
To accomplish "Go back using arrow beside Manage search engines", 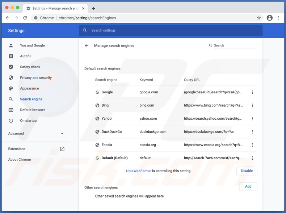I will [87, 45].
